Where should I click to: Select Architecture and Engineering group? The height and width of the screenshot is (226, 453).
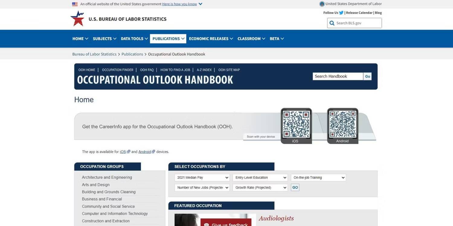pos(107,177)
